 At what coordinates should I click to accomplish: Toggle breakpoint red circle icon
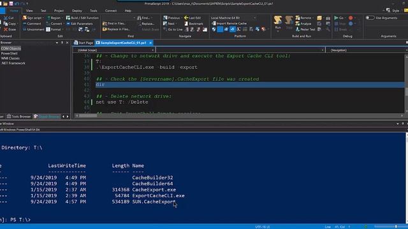point(351,18)
